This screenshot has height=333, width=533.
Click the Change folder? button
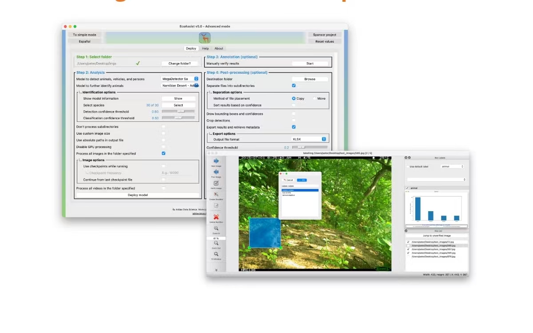(x=179, y=64)
